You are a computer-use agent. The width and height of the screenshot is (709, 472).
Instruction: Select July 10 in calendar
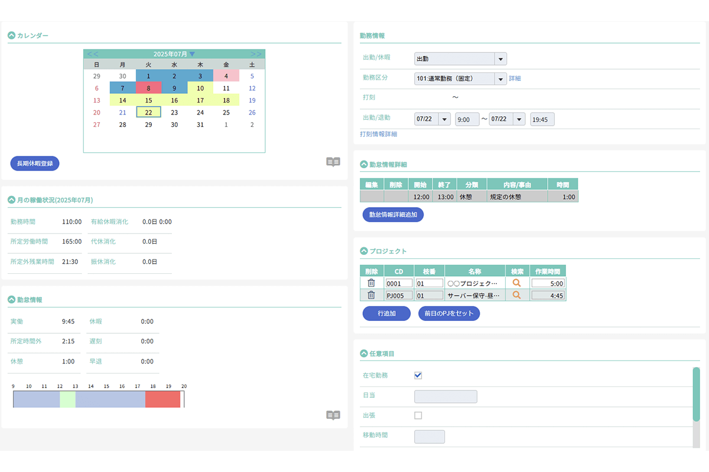tap(200, 88)
